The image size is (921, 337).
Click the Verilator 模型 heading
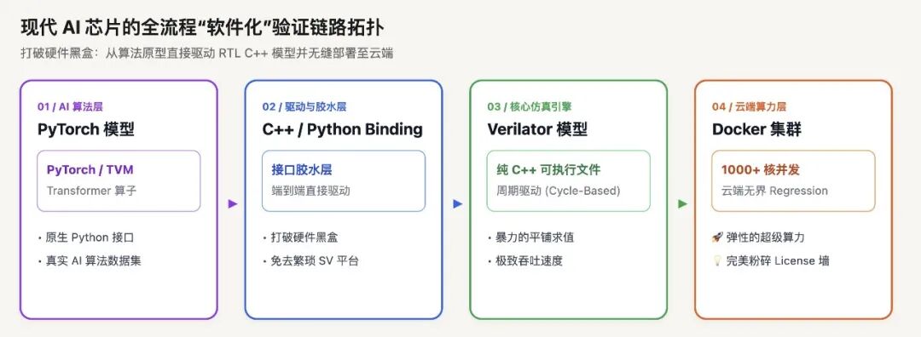537,129
